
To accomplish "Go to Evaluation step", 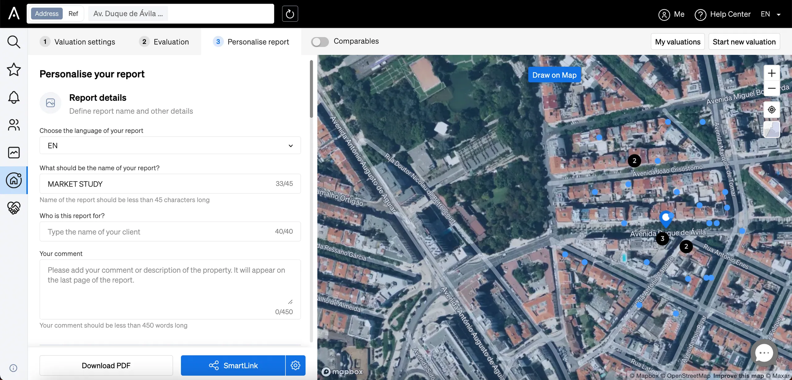I will [164, 42].
